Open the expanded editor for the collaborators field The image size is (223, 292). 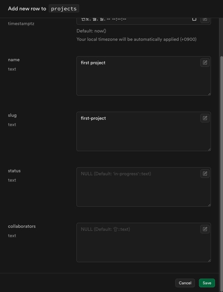pos(205,229)
